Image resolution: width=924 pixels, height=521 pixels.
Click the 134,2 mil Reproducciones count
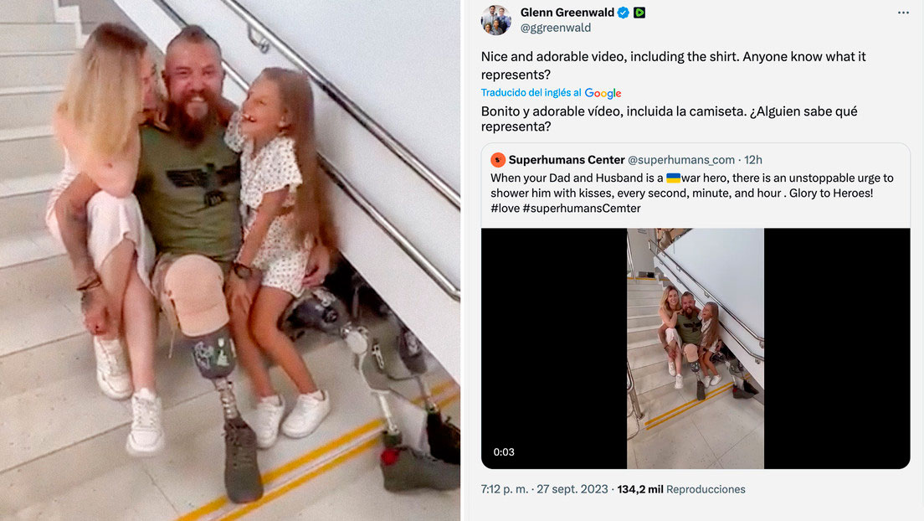tap(681, 489)
